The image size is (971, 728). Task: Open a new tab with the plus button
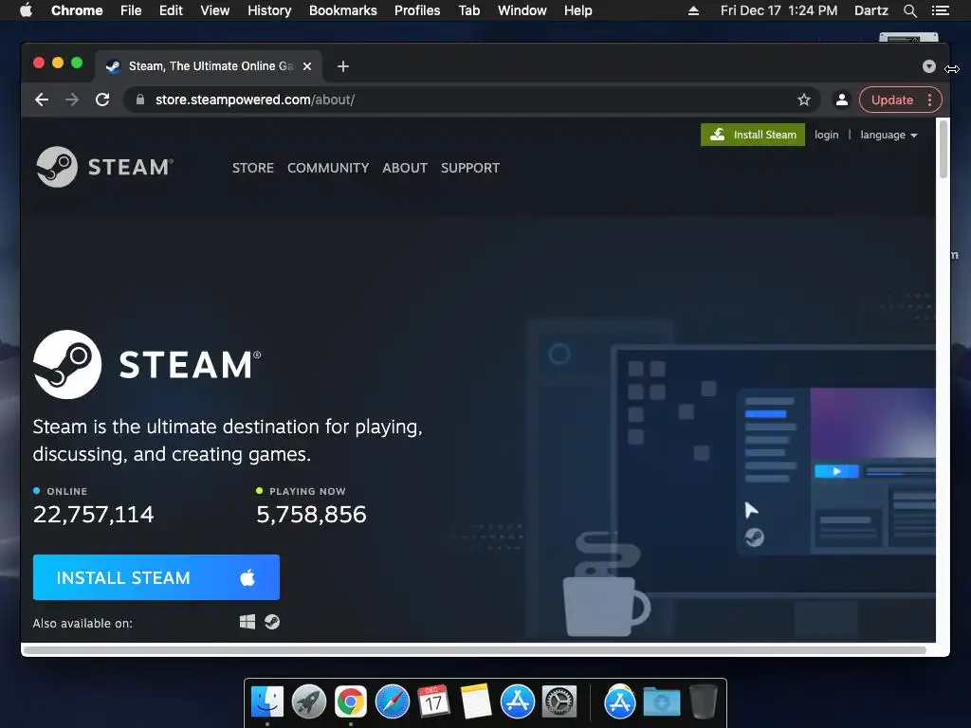[x=343, y=66]
